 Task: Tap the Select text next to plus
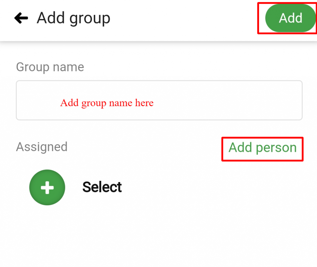coord(102,187)
